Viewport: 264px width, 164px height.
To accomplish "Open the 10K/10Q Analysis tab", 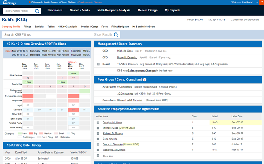I will tap(68, 27).
